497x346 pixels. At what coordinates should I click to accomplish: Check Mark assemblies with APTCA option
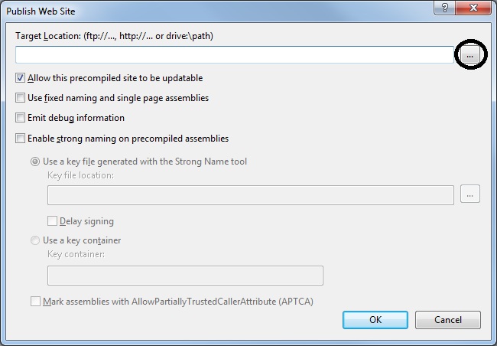(36, 302)
